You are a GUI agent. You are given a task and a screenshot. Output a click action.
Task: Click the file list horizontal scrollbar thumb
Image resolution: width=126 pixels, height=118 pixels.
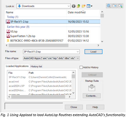click(38, 45)
